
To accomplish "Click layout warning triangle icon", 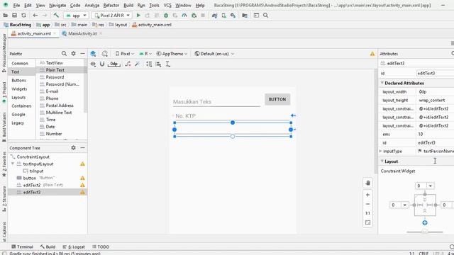I will (372, 54).
